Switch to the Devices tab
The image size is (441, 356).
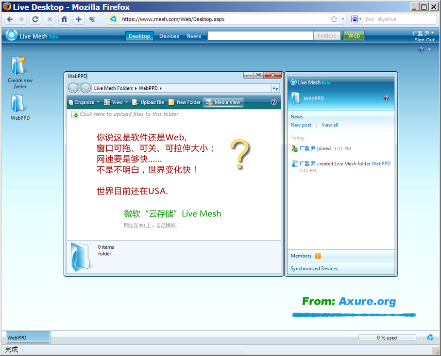(169, 36)
